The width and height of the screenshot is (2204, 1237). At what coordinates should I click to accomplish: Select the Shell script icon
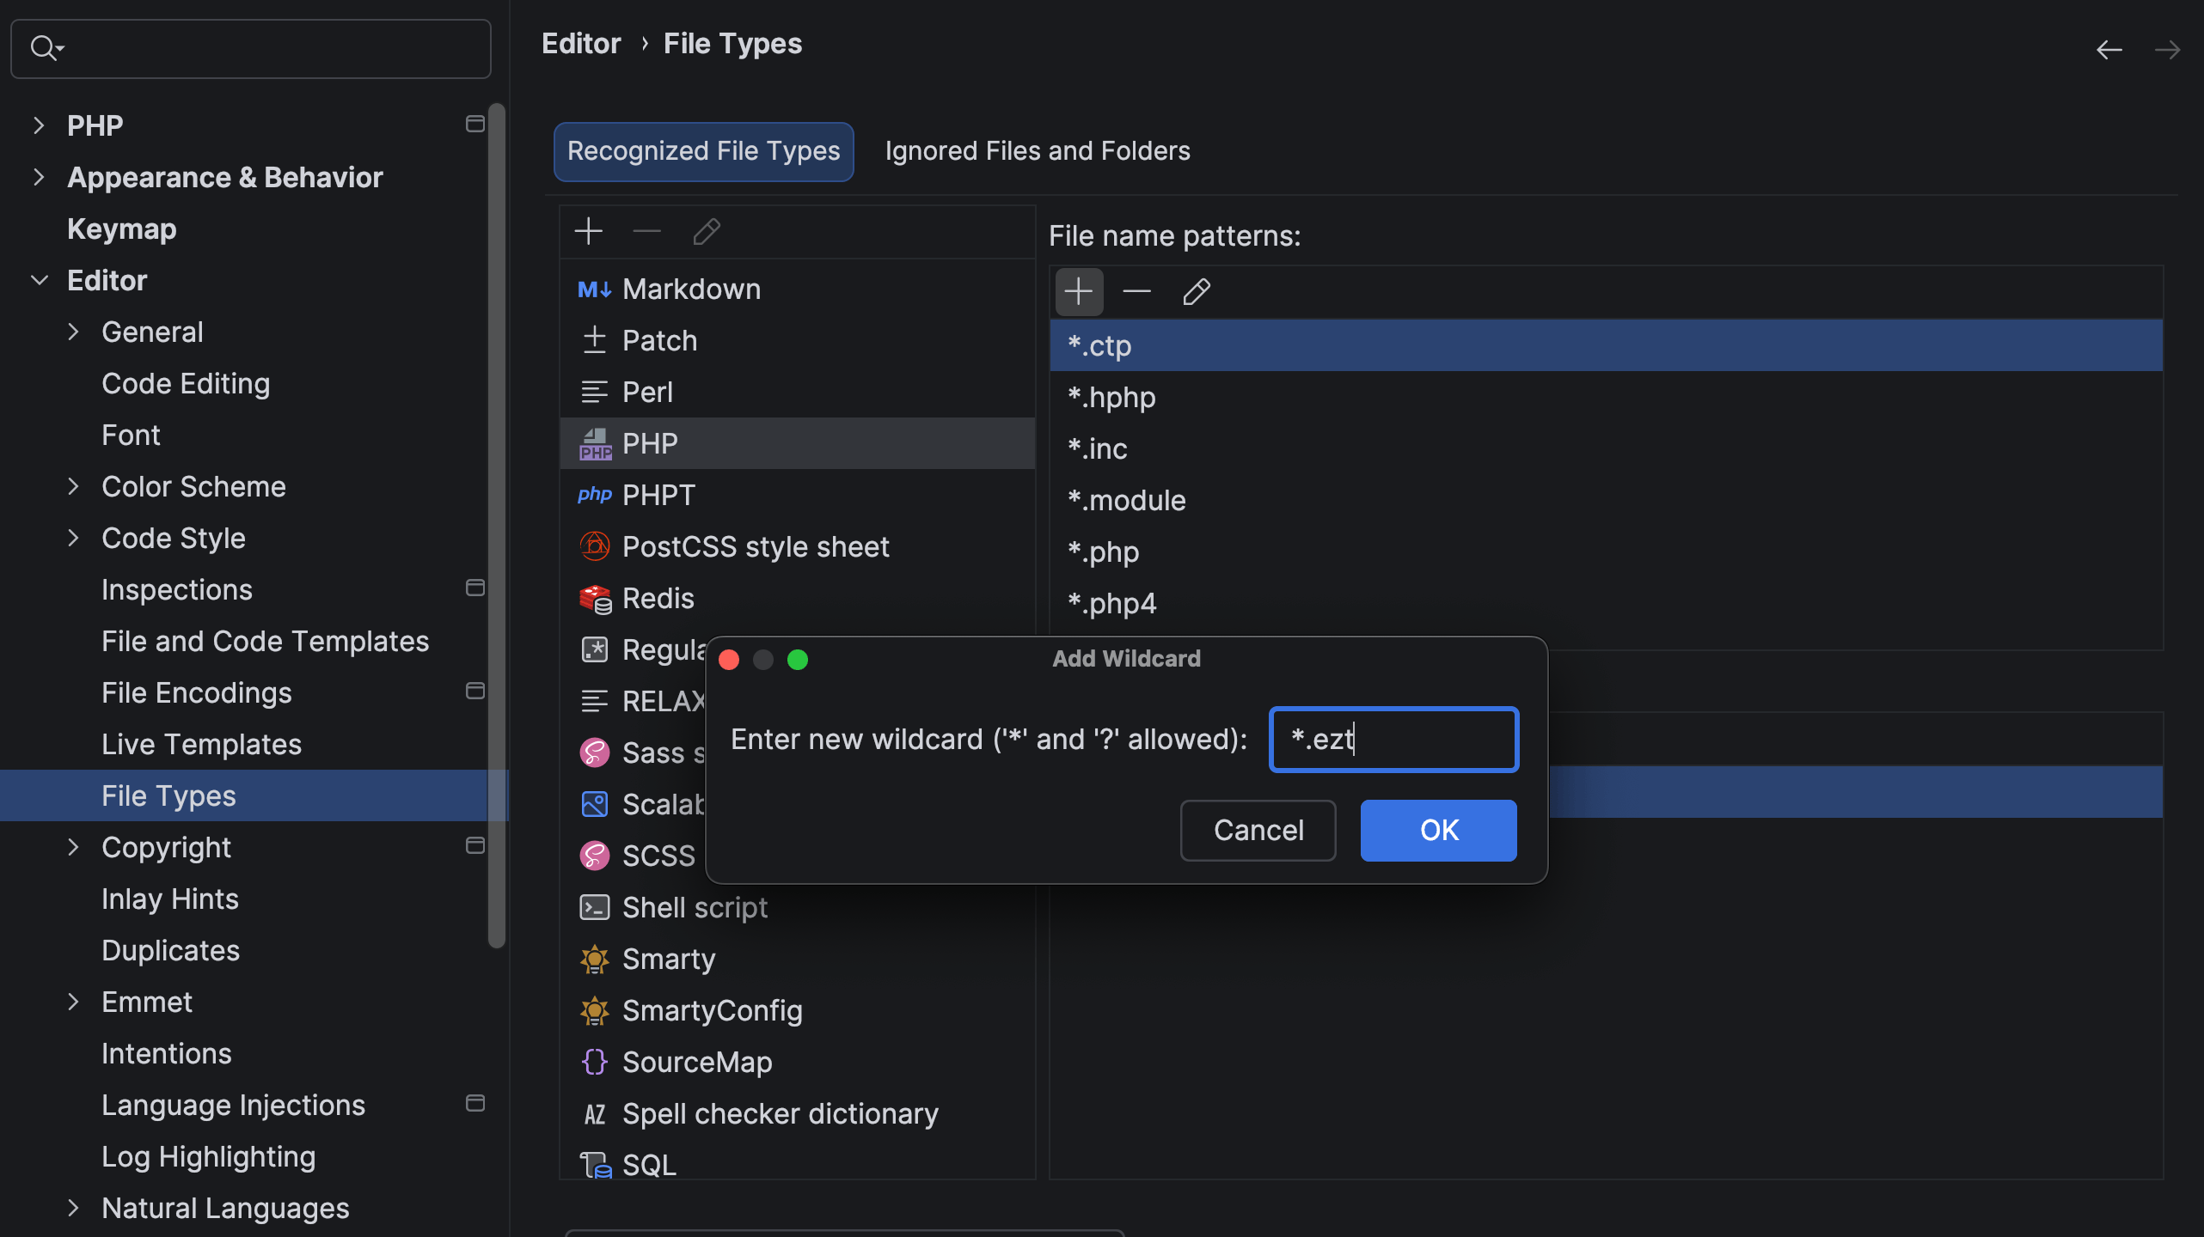(x=594, y=907)
